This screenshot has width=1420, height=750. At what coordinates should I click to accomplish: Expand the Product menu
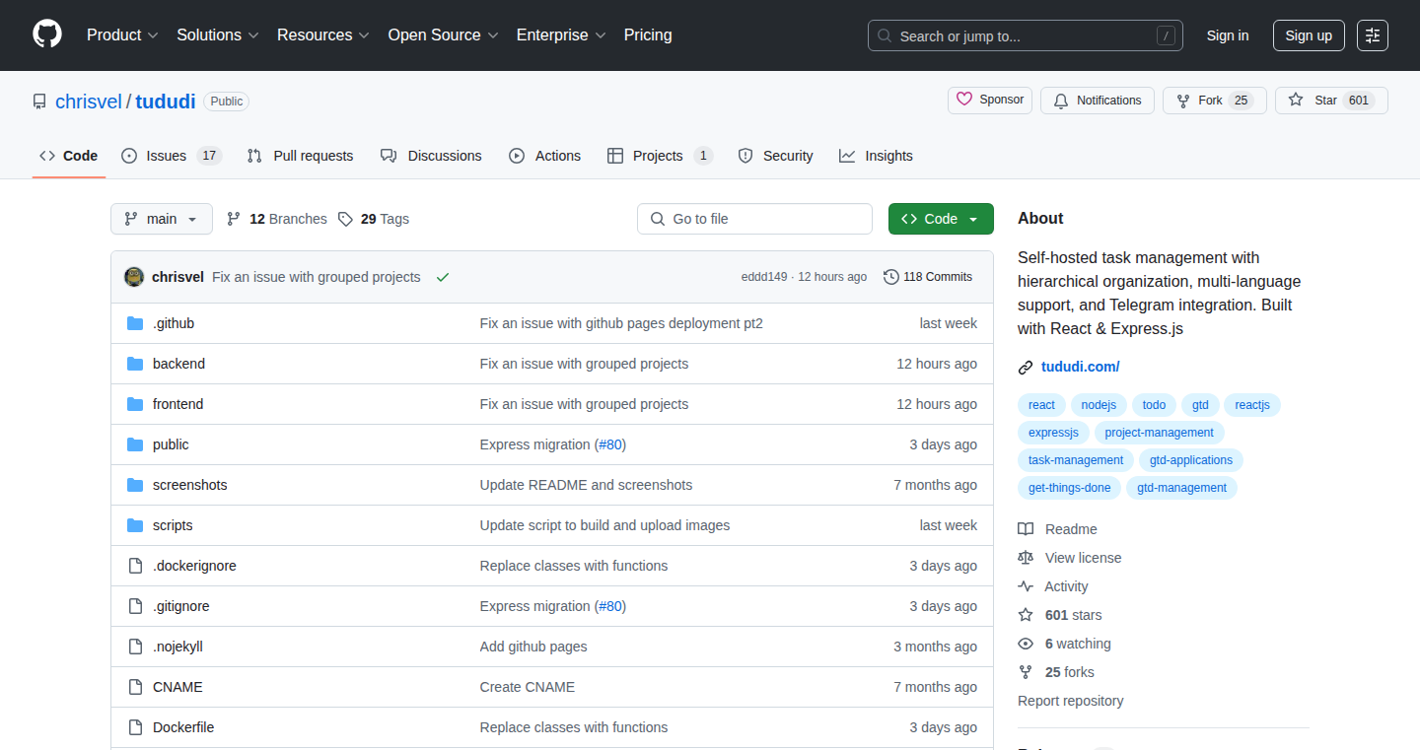[122, 35]
